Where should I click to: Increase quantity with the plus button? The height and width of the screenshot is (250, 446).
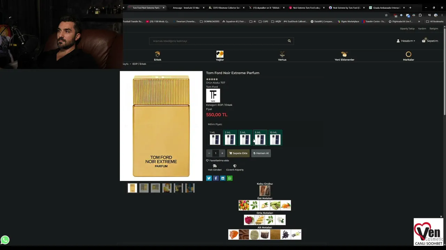(x=222, y=153)
